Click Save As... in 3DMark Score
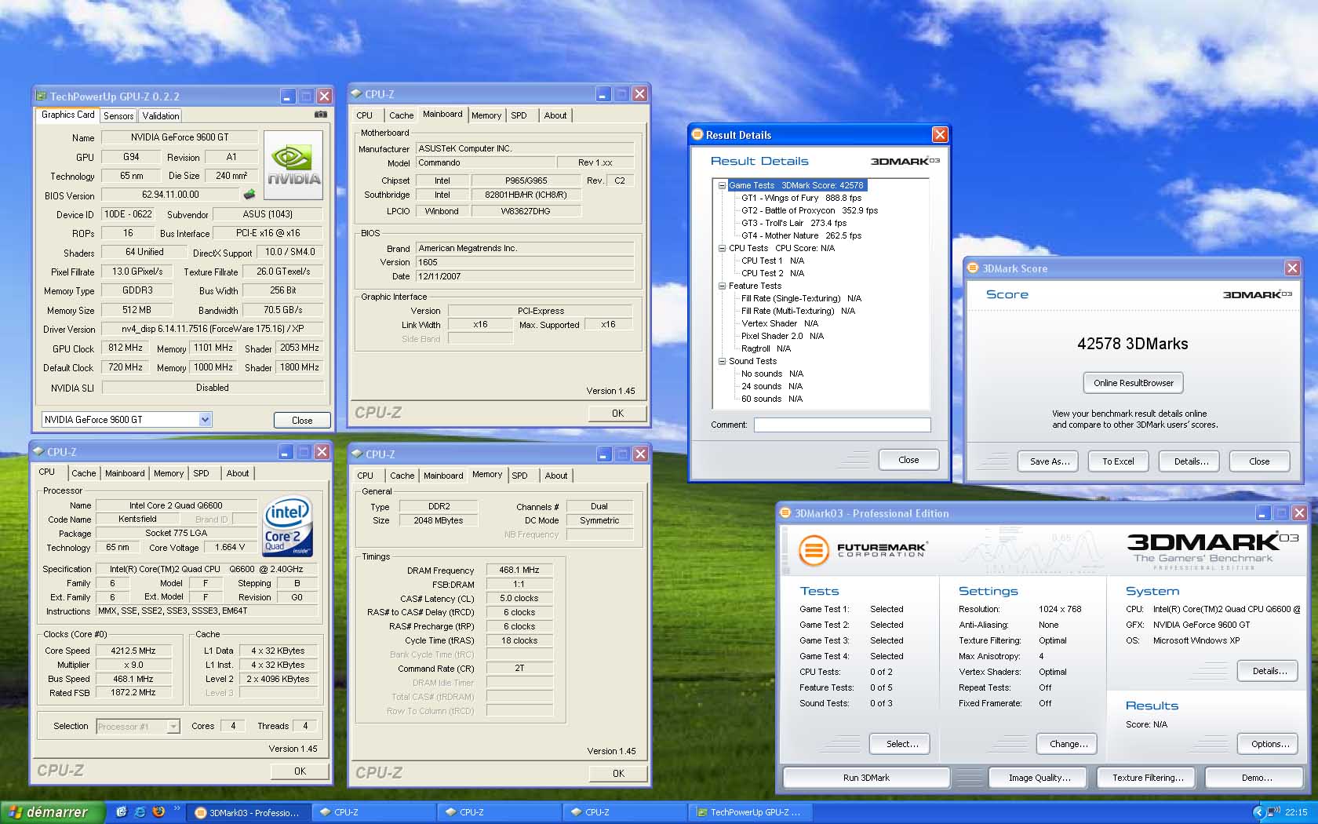The image size is (1318, 824). click(x=1050, y=461)
